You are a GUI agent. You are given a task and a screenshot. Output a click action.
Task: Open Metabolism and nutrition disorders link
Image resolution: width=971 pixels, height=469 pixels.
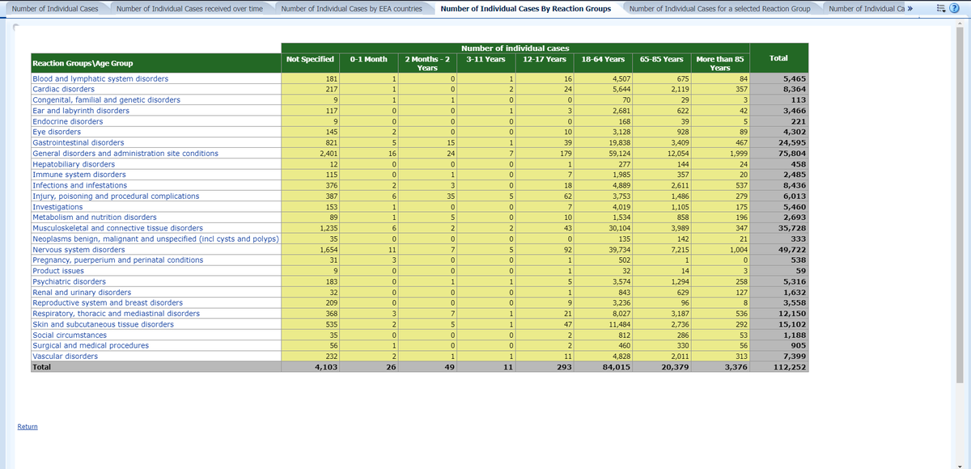95,218
